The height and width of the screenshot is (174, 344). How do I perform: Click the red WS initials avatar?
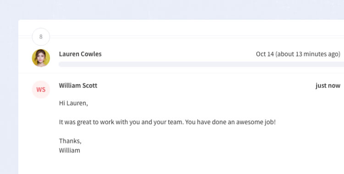[41, 89]
